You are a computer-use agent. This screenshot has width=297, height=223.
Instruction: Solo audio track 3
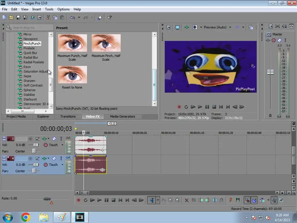[61, 139]
